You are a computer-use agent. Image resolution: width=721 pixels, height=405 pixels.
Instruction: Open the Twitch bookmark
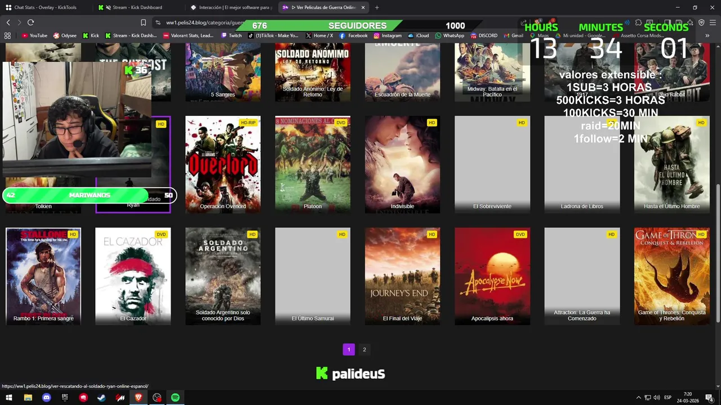[232, 35]
